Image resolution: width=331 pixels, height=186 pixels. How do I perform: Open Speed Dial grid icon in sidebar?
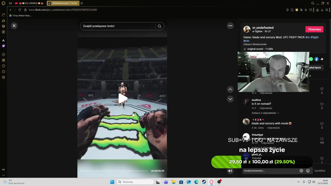pos(4,60)
